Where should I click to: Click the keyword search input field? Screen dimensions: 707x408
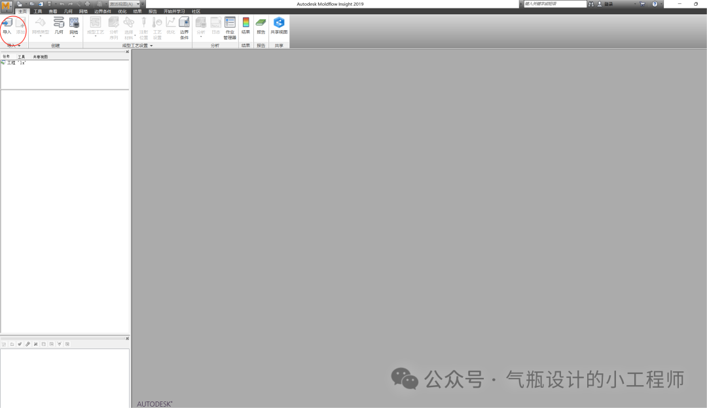555,4
